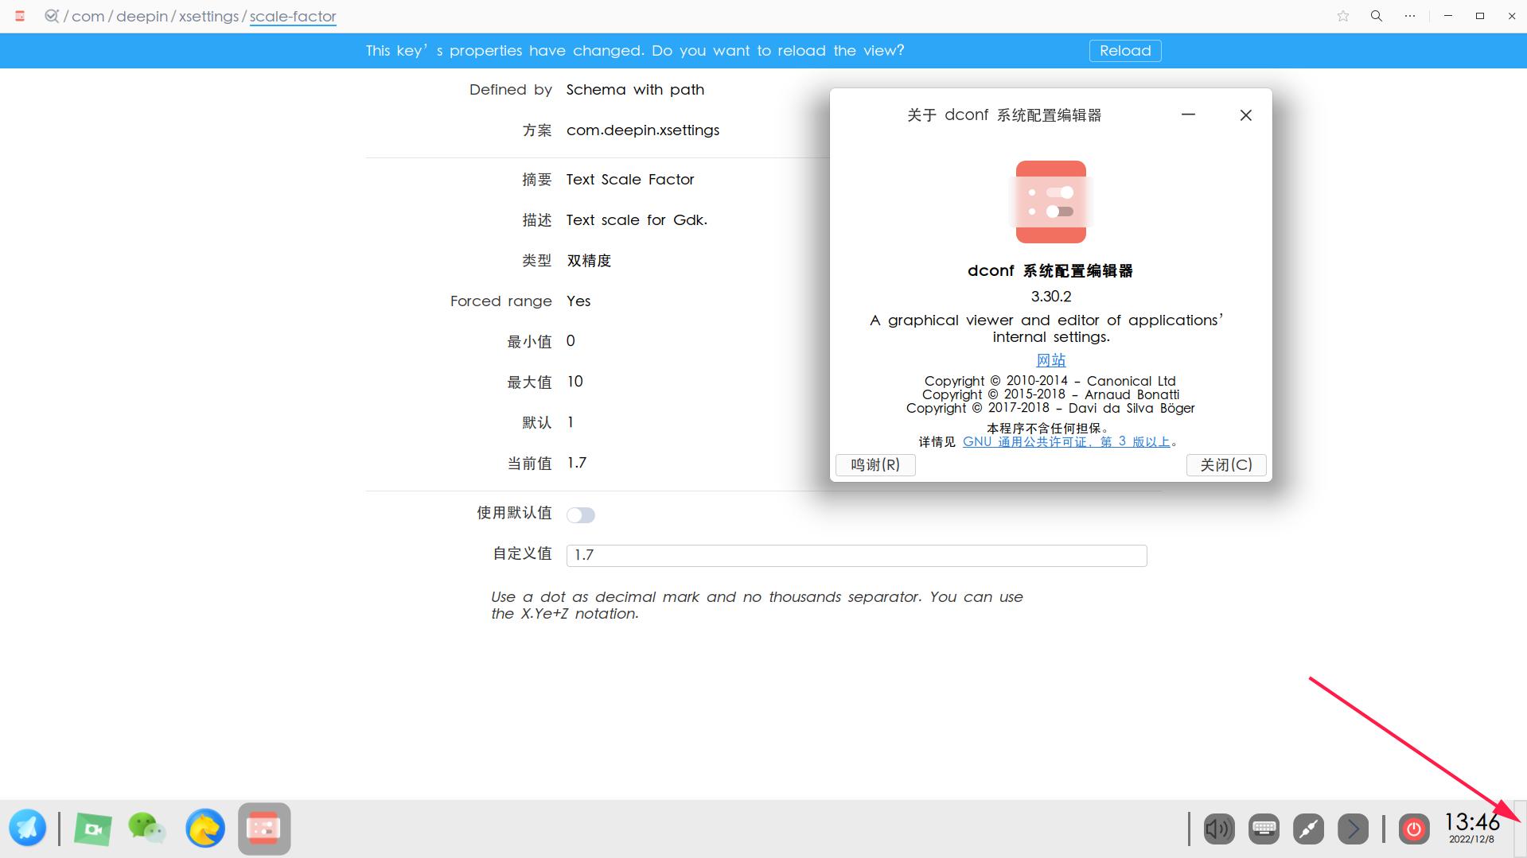Image resolution: width=1527 pixels, height=858 pixels.
Task: Click the star bookmark icon in titlebar
Action: 1342,16
